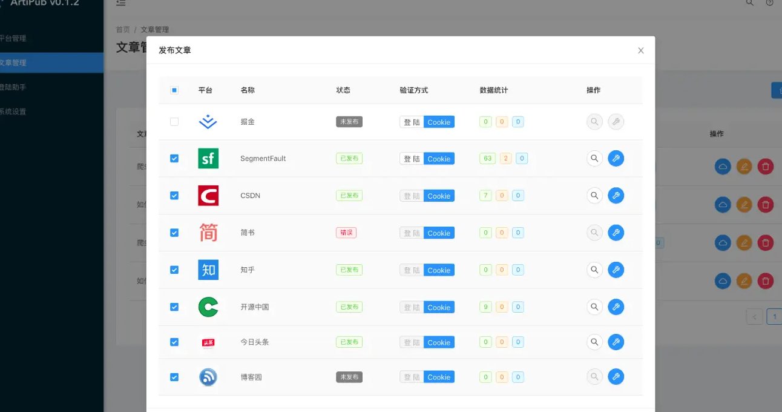Select Cookie verification for 开源中国
This screenshot has width=782, height=412.
pyautogui.click(x=439, y=307)
